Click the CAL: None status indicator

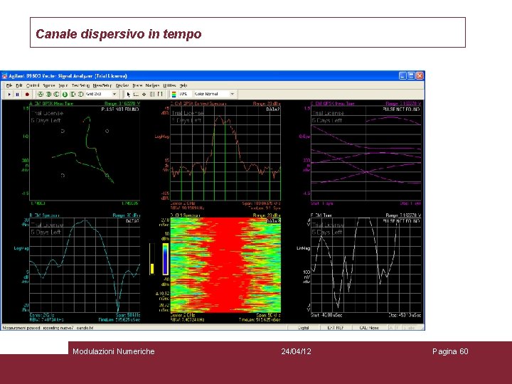369,328
